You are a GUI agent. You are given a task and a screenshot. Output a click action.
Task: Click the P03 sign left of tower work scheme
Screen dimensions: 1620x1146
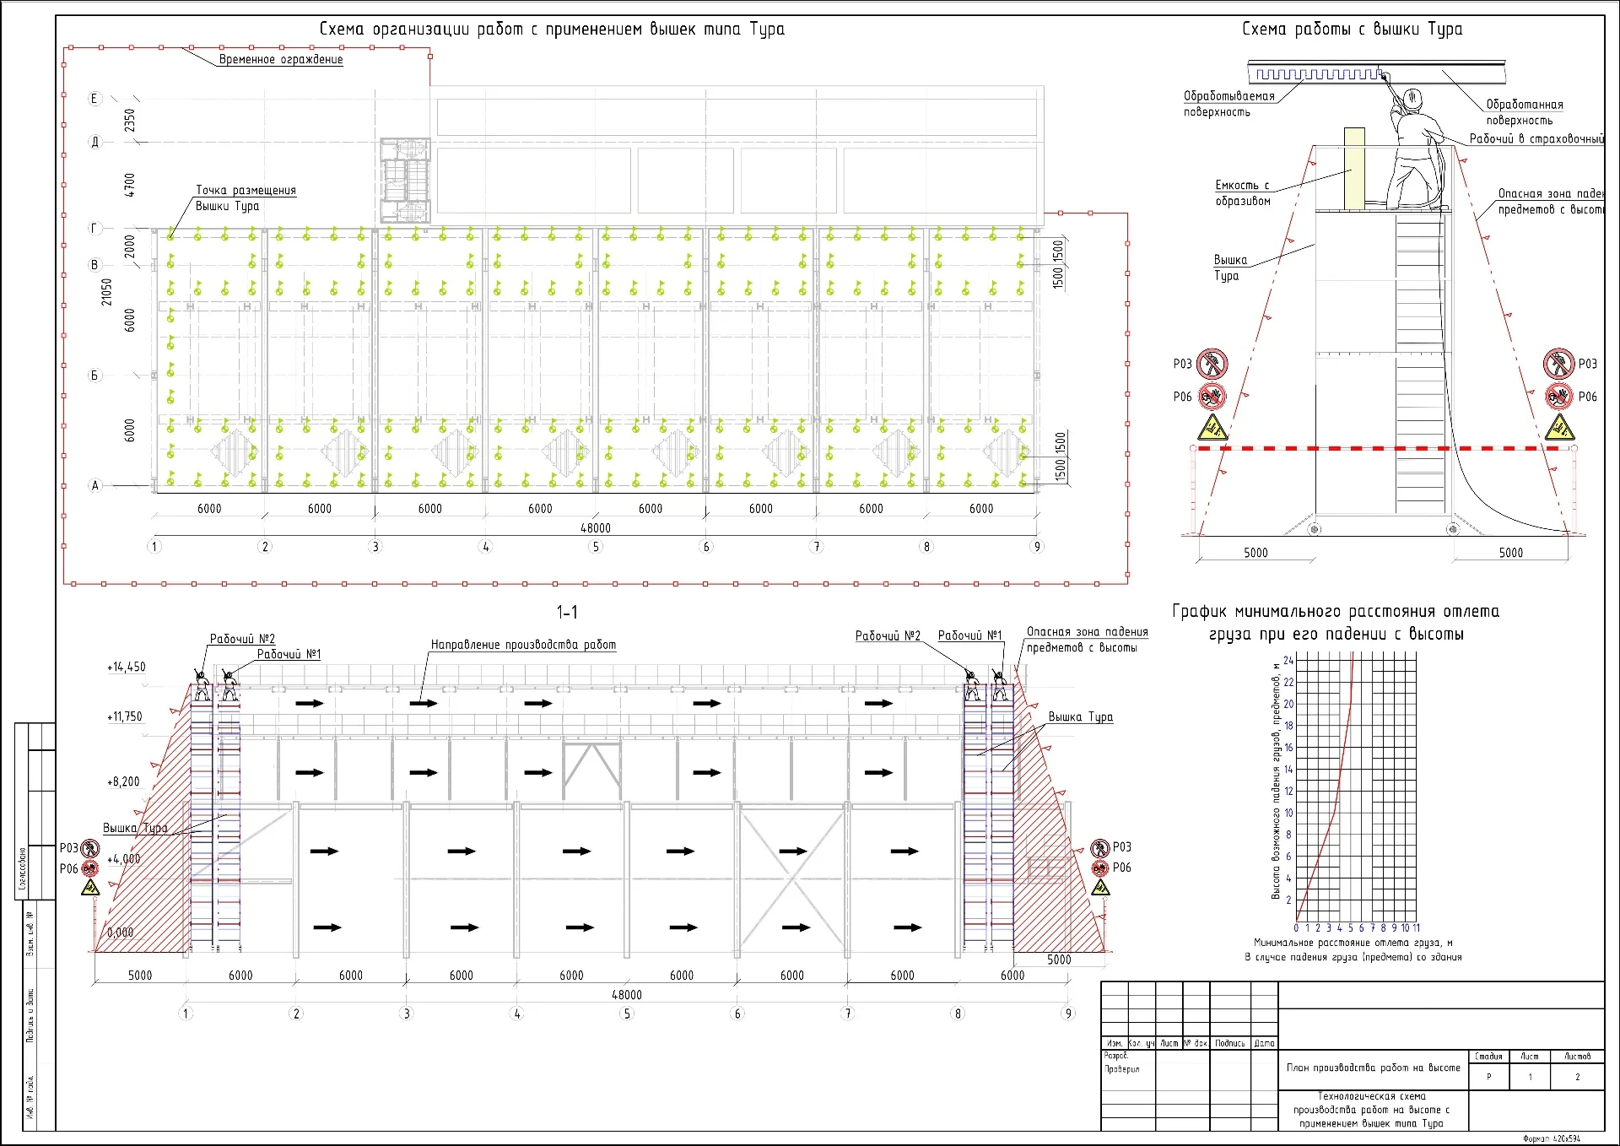(1212, 364)
